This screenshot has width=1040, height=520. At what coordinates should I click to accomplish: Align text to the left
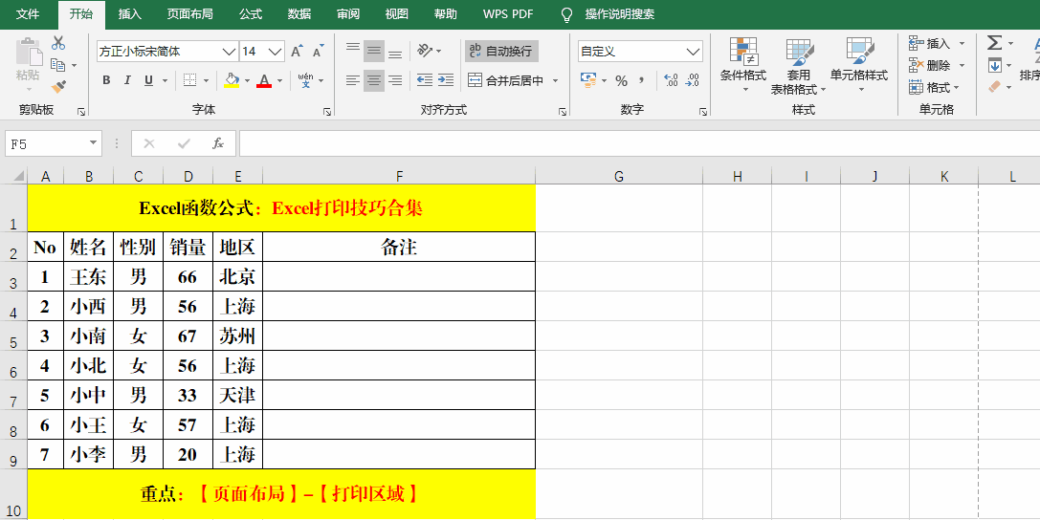pos(353,80)
